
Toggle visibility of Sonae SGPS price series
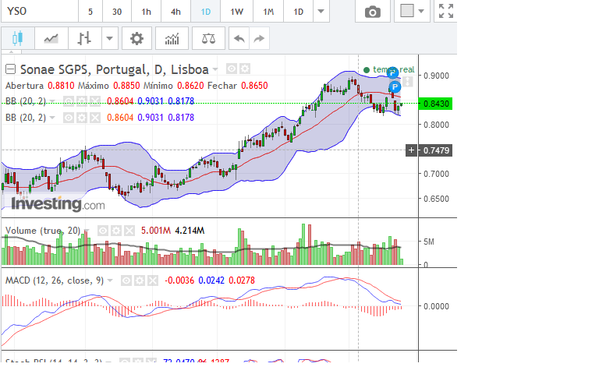pyautogui.click(x=231, y=69)
